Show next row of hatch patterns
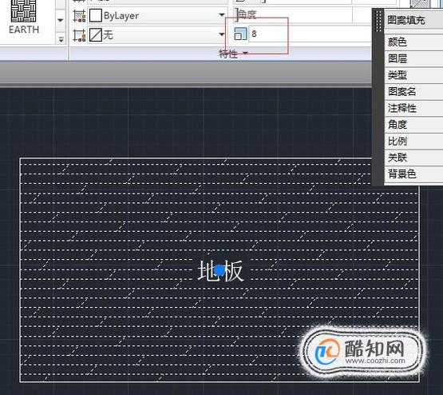The image size is (443, 395). click(x=60, y=20)
